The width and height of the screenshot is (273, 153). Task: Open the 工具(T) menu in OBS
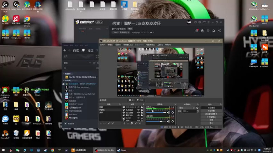(x=160, y=45)
